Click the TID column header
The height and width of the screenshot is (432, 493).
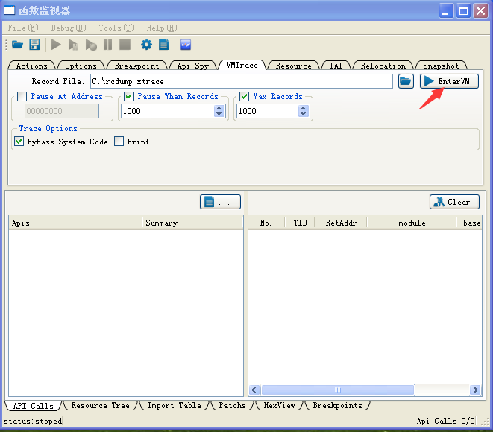[300, 223]
